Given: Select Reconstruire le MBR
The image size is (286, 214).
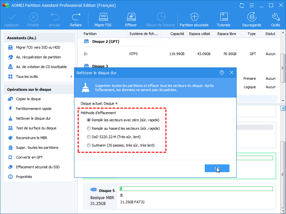Looking at the screenshot, I should point(32,138).
